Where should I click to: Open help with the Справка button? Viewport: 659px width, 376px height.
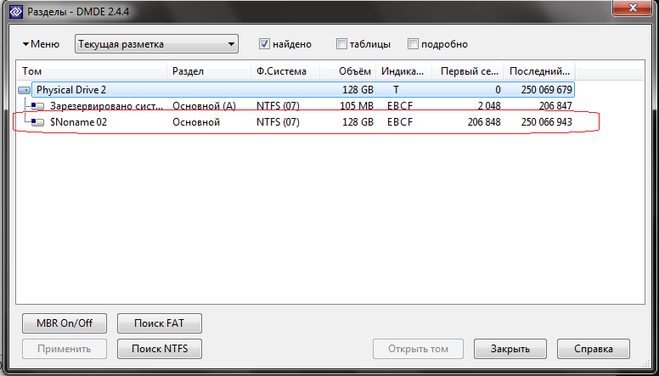[594, 349]
